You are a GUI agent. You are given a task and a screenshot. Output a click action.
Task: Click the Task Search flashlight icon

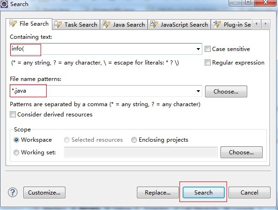point(57,24)
